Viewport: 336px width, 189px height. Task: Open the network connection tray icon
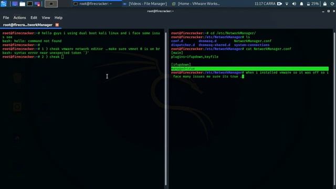[287, 4]
